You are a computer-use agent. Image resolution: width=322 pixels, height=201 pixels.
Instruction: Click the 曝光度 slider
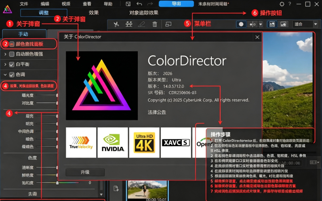pos(47,96)
